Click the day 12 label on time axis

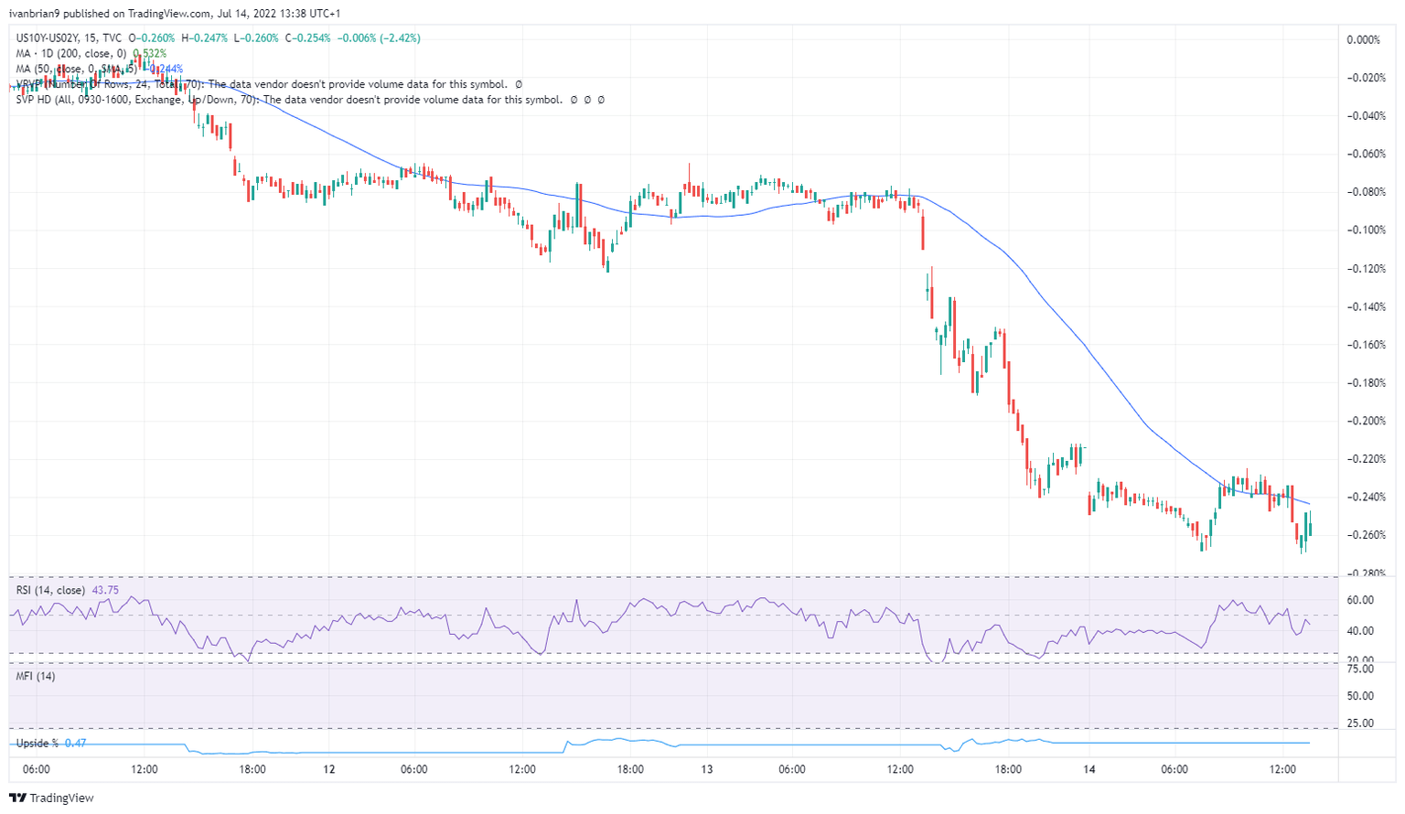(x=329, y=770)
